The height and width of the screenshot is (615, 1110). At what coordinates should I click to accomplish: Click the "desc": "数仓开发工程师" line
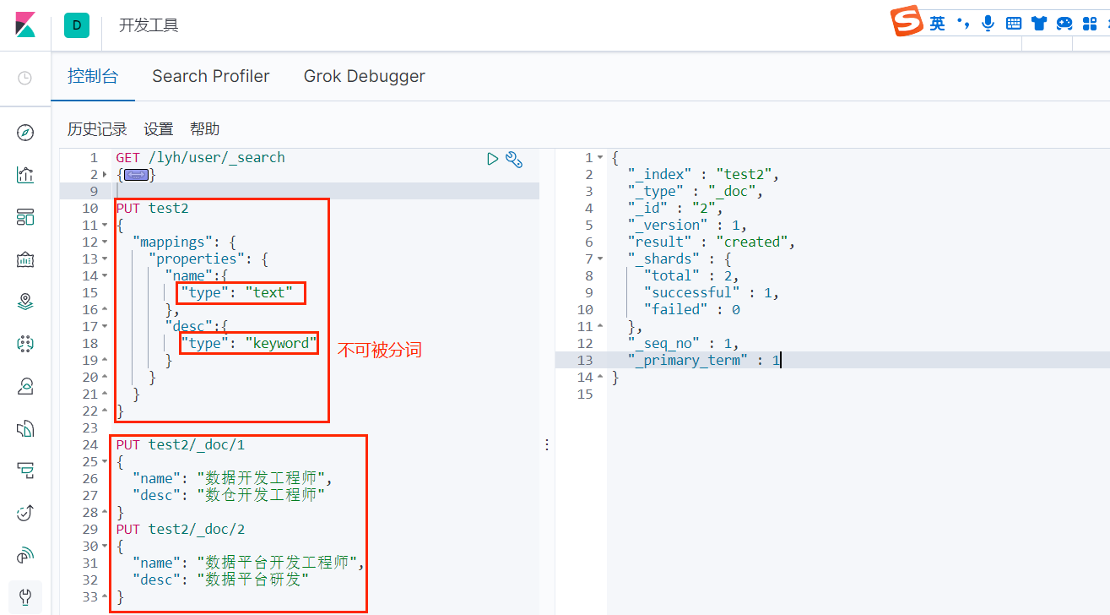(229, 495)
